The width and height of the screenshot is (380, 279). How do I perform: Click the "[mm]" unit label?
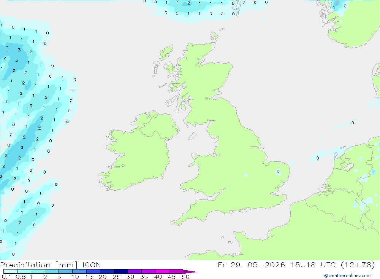pos(66,265)
